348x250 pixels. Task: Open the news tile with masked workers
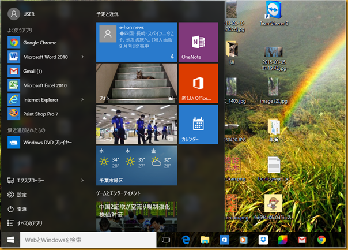click(x=137, y=124)
